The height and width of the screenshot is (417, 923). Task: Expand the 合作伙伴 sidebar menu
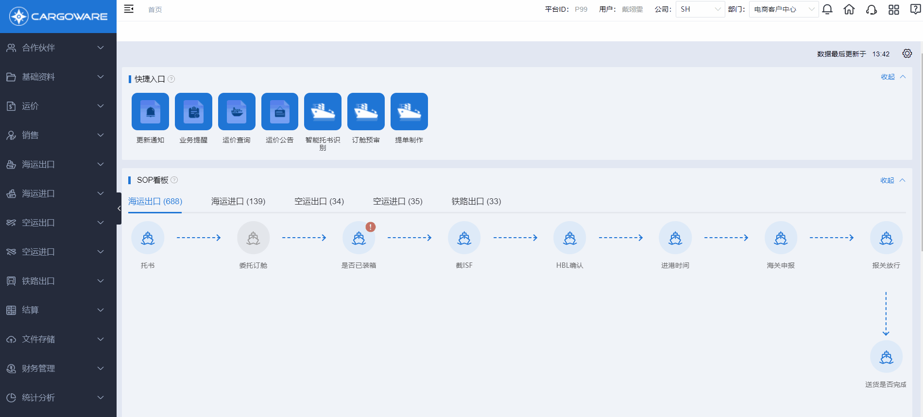point(58,48)
